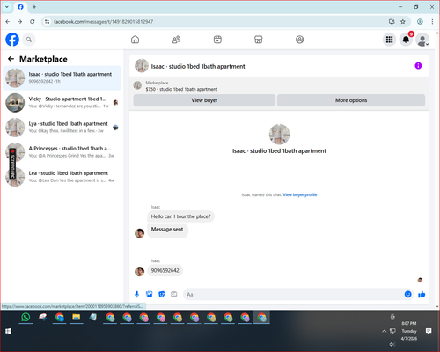
Task: Open Windows Start menu
Action: [8, 331]
